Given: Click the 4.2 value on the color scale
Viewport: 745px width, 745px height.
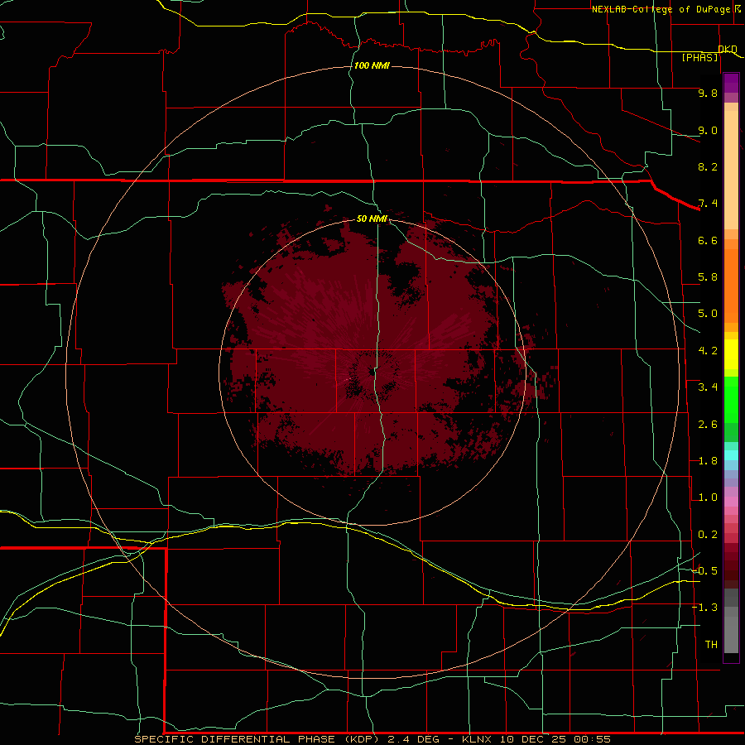Looking at the screenshot, I should coord(708,351).
